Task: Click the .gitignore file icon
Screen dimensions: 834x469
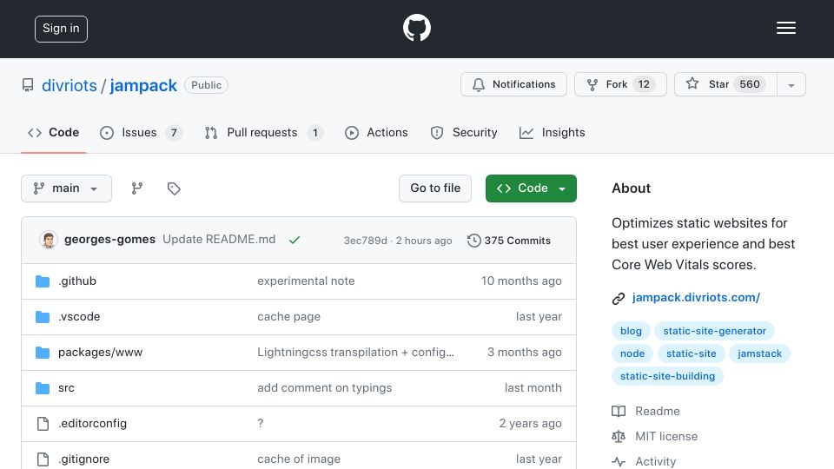Action: [x=43, y=459]
